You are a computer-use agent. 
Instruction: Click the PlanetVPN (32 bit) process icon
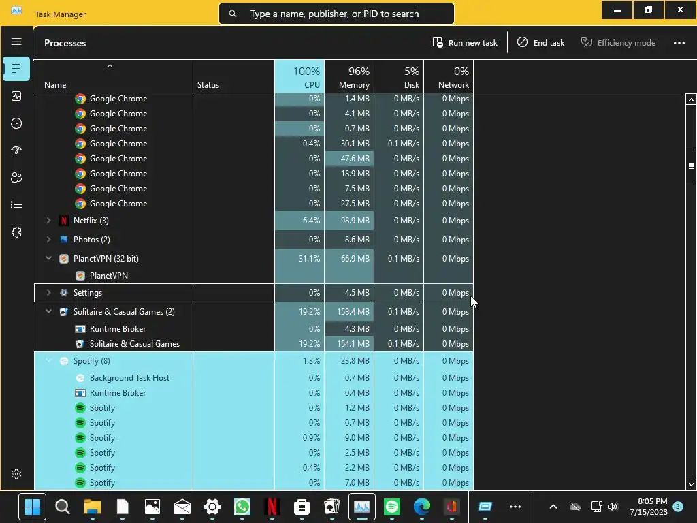coord(64,259)
